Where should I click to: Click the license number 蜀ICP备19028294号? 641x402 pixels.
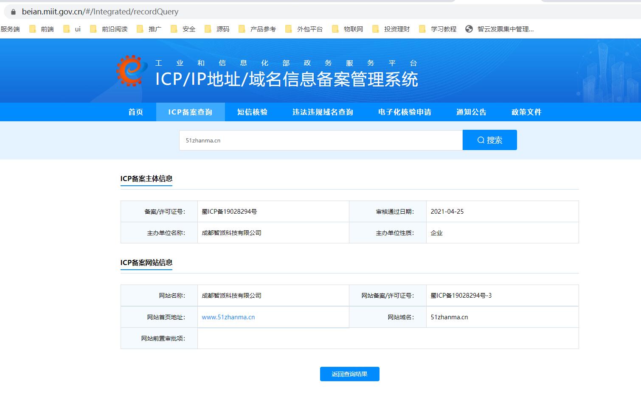click(x=229, y=211)
